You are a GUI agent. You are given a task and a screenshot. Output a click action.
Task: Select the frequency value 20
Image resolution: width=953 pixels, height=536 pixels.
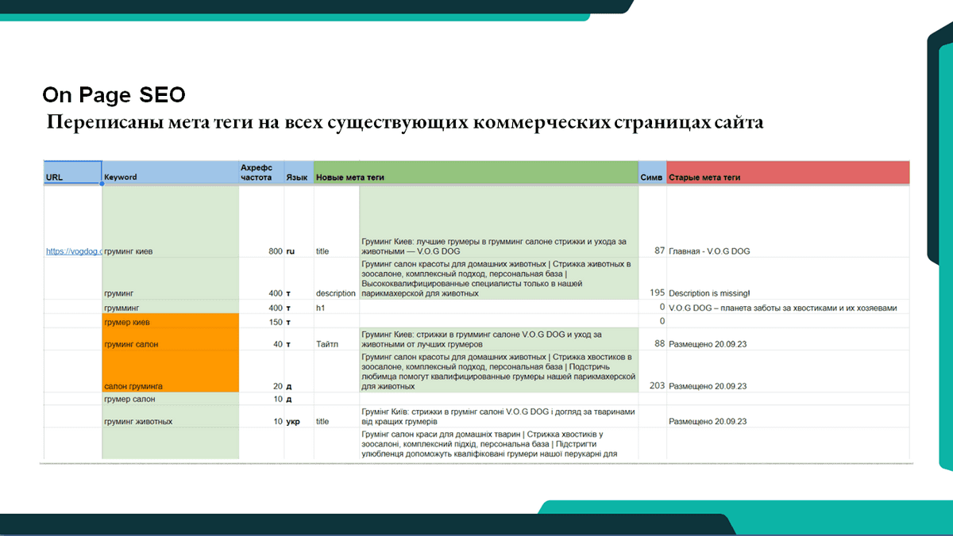(277, 386)
